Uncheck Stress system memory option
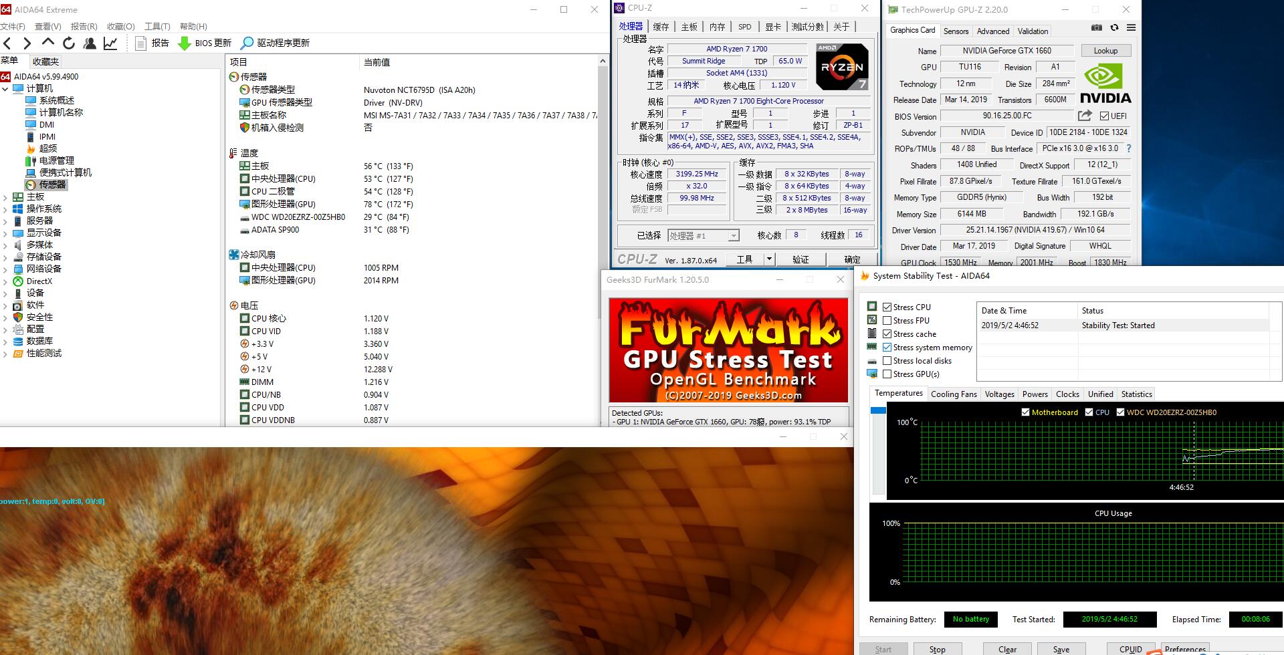Viewport: 1284px width, 655px height. 887,347
